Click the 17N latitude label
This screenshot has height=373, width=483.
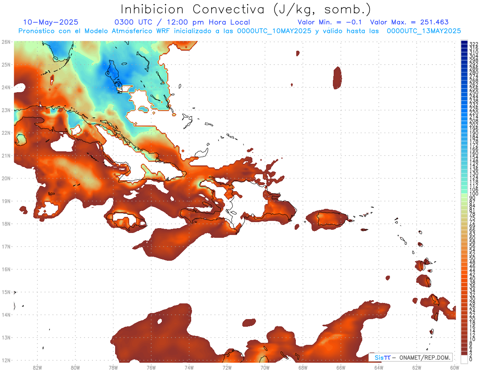[x=6, y=246]
